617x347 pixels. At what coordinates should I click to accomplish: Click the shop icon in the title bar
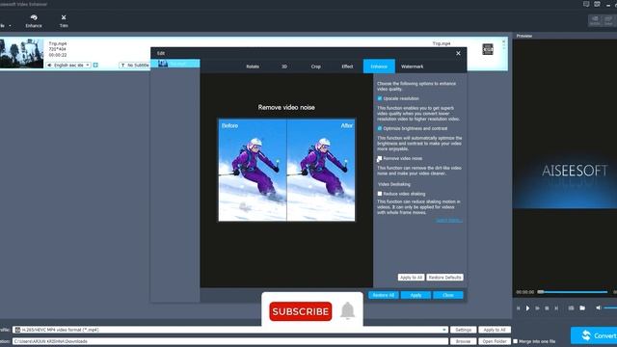pos(597,4)
